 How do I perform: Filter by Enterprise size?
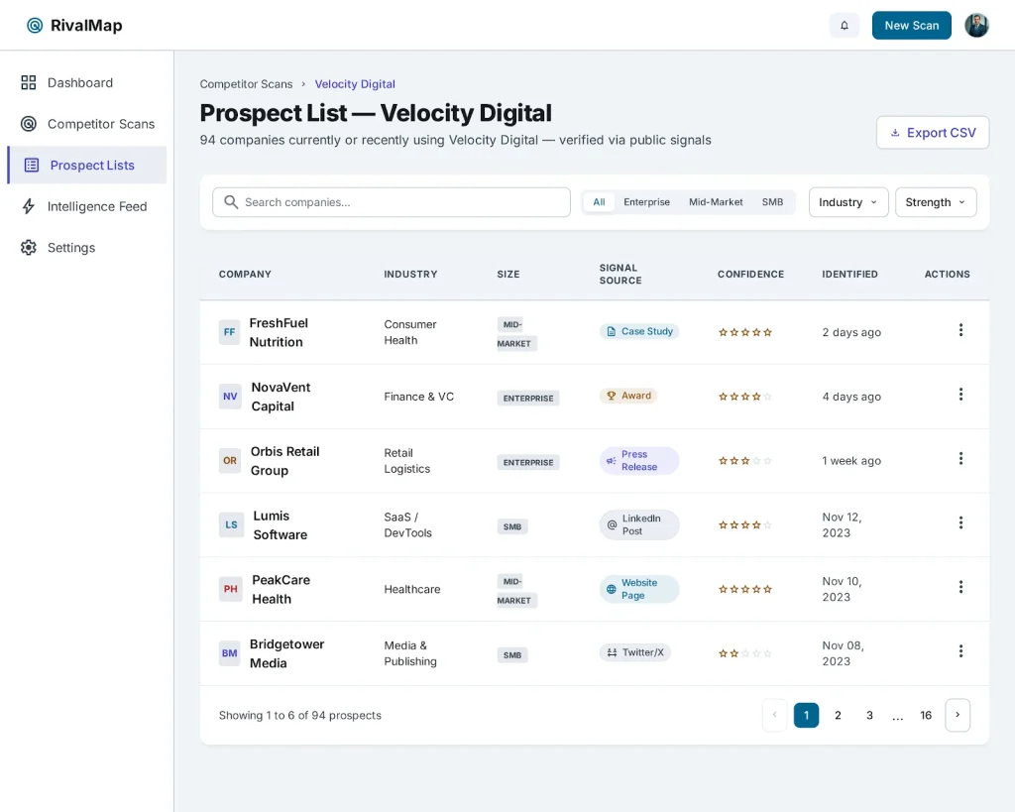pos(646,202)
